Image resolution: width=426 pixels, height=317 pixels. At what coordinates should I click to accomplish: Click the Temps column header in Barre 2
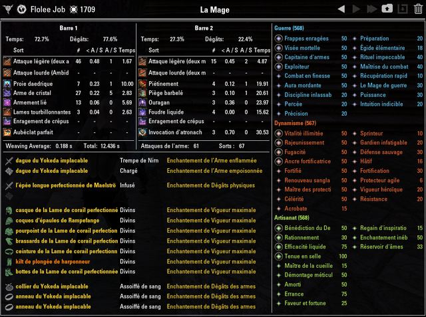(262, 50)
